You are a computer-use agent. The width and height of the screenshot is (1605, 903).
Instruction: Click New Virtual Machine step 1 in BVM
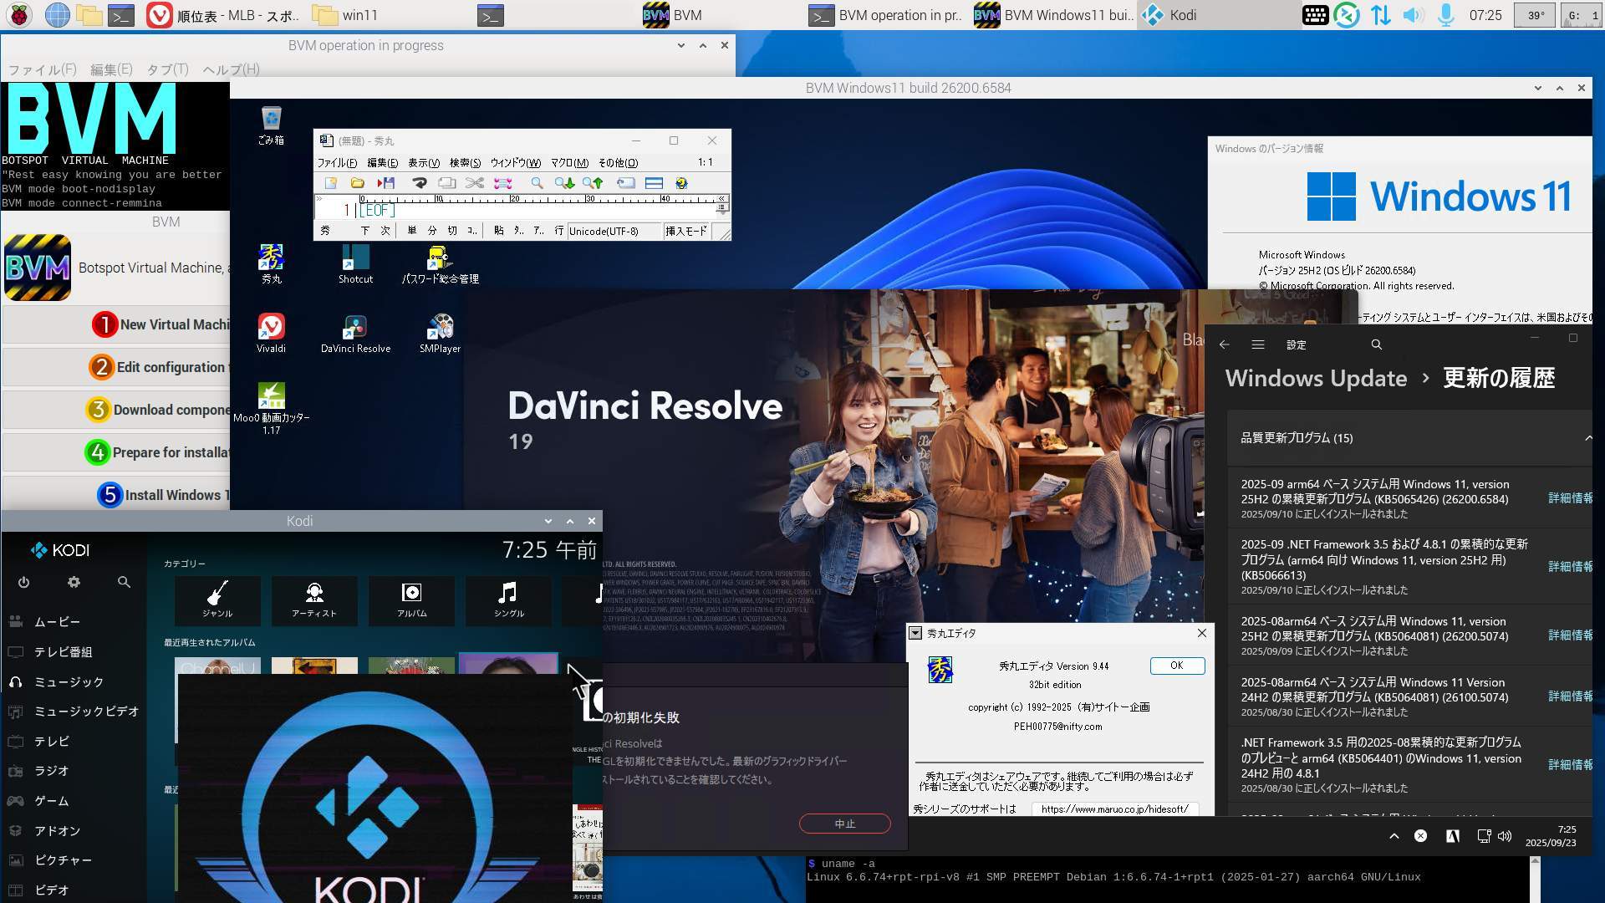159,324
